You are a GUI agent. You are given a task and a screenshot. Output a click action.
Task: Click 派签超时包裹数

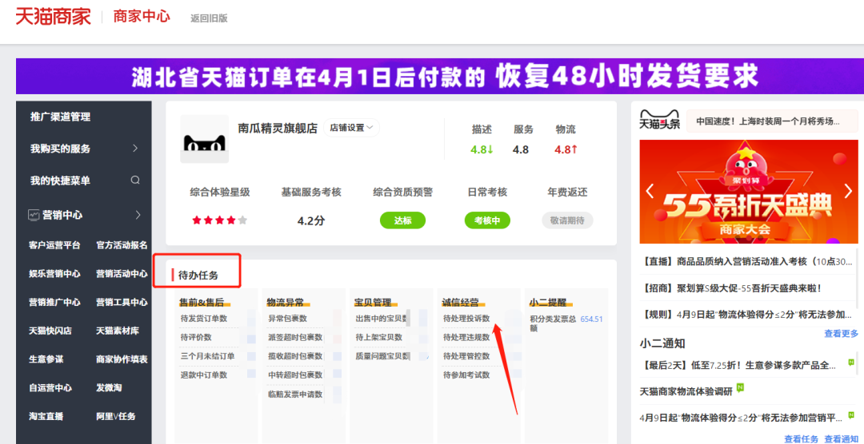295,337
